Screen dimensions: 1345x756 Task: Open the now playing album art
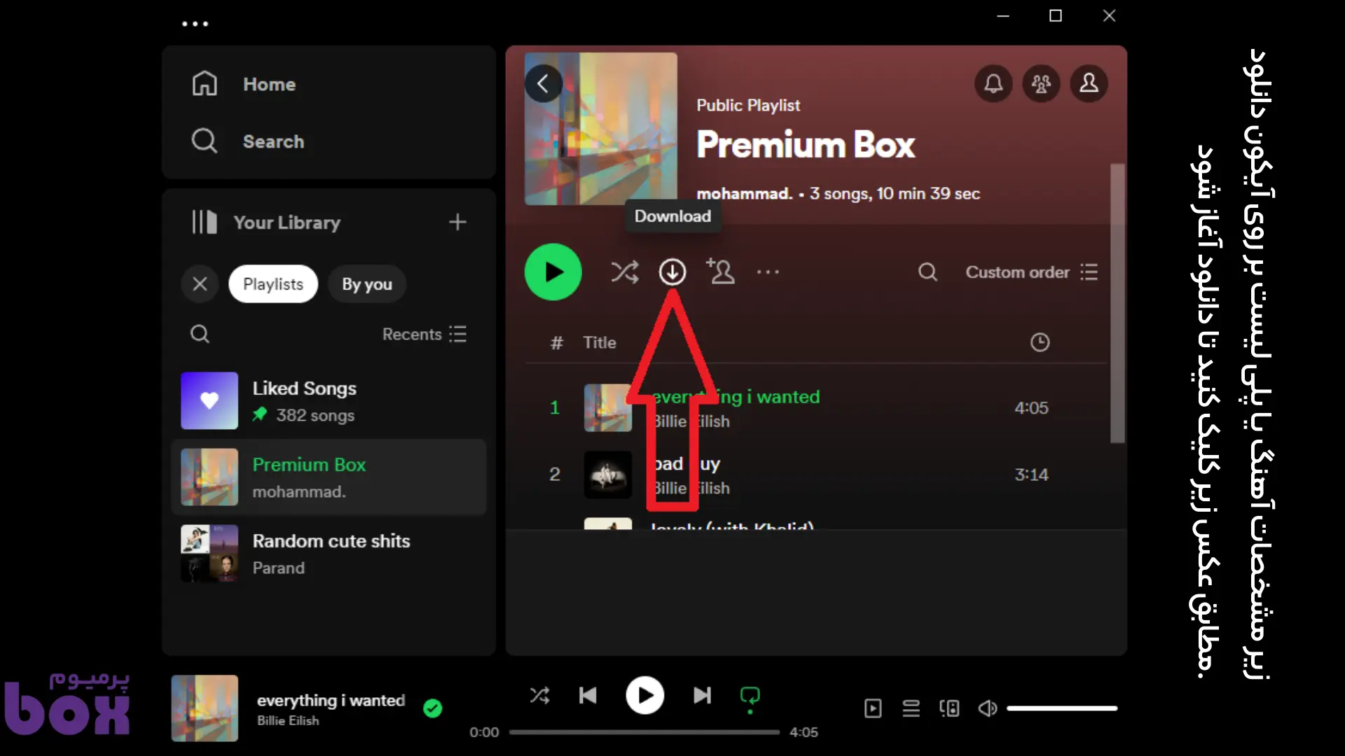pos(205,708)
